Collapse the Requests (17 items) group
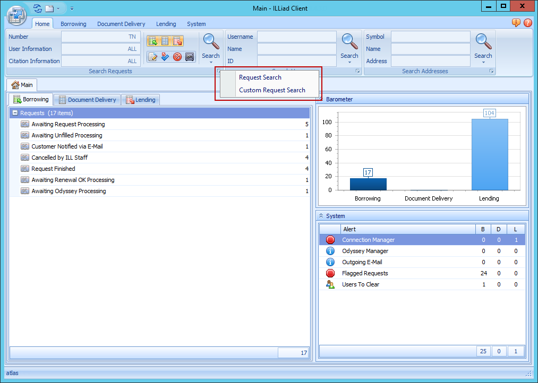 click(15, 113)
